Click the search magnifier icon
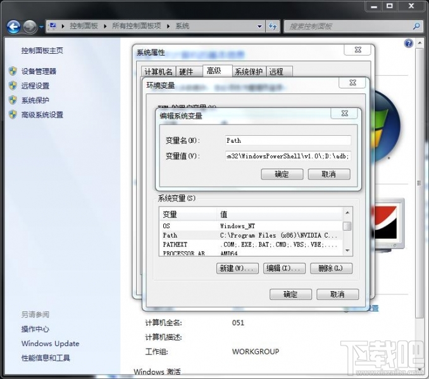This screenshot has height=379, width=429. point(416,26)
